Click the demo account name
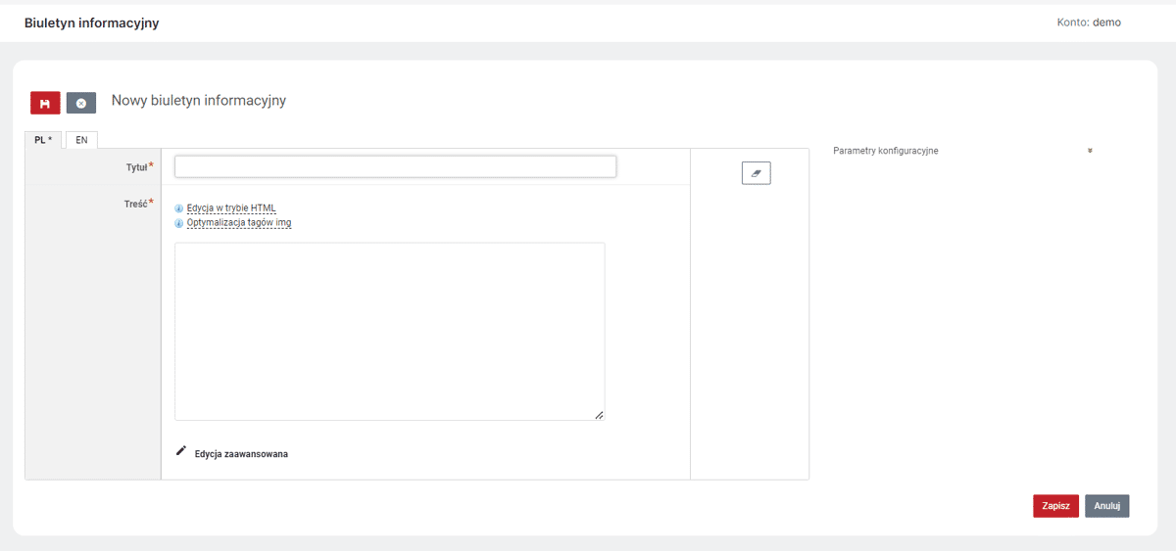This screenshot has width=1176, height=551. point(1106,22)
